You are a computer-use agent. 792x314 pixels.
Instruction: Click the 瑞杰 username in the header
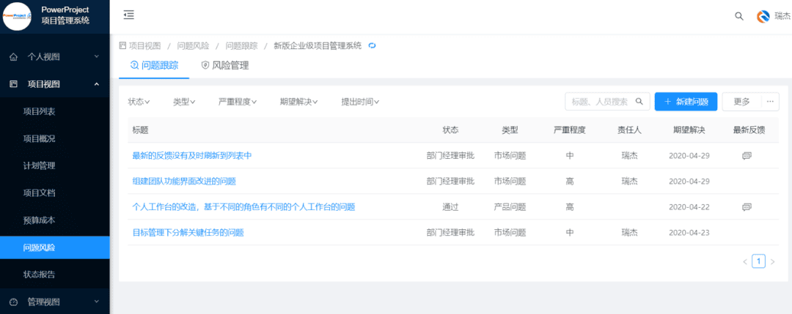click(782, 16)
